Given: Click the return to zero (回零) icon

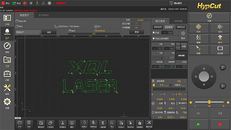Looking at the screenshot, I should pos(198,49).
